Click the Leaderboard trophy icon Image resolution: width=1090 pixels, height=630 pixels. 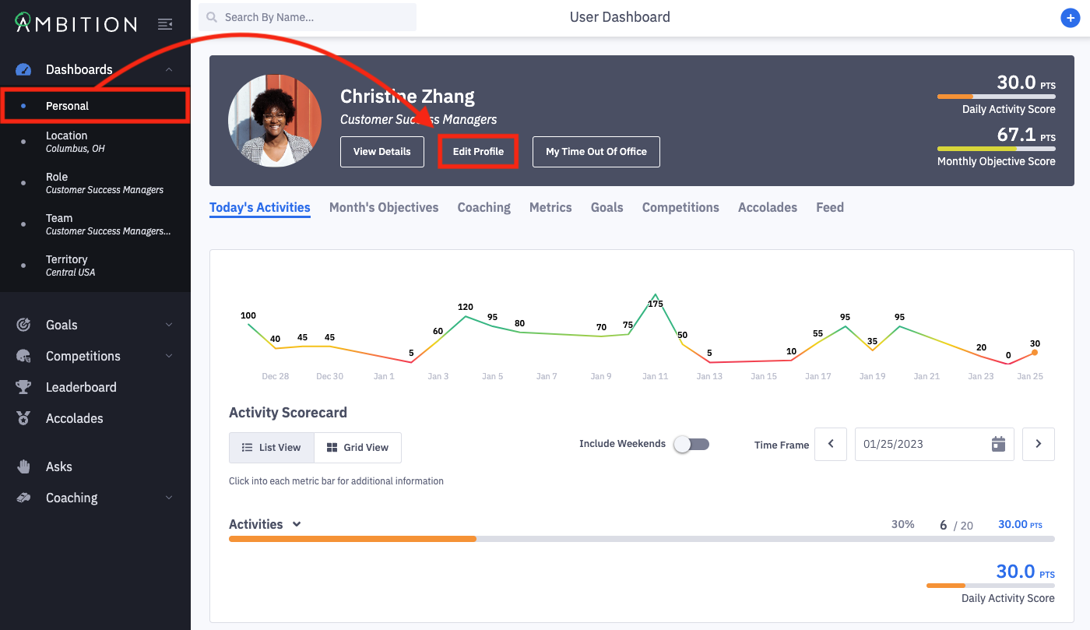click(x=23, y=387)
